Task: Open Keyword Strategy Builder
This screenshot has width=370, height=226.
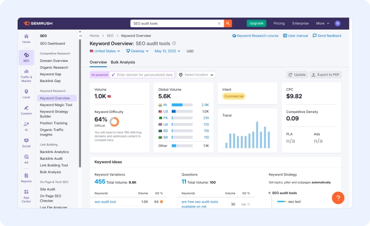Action: tap(54, 114)
